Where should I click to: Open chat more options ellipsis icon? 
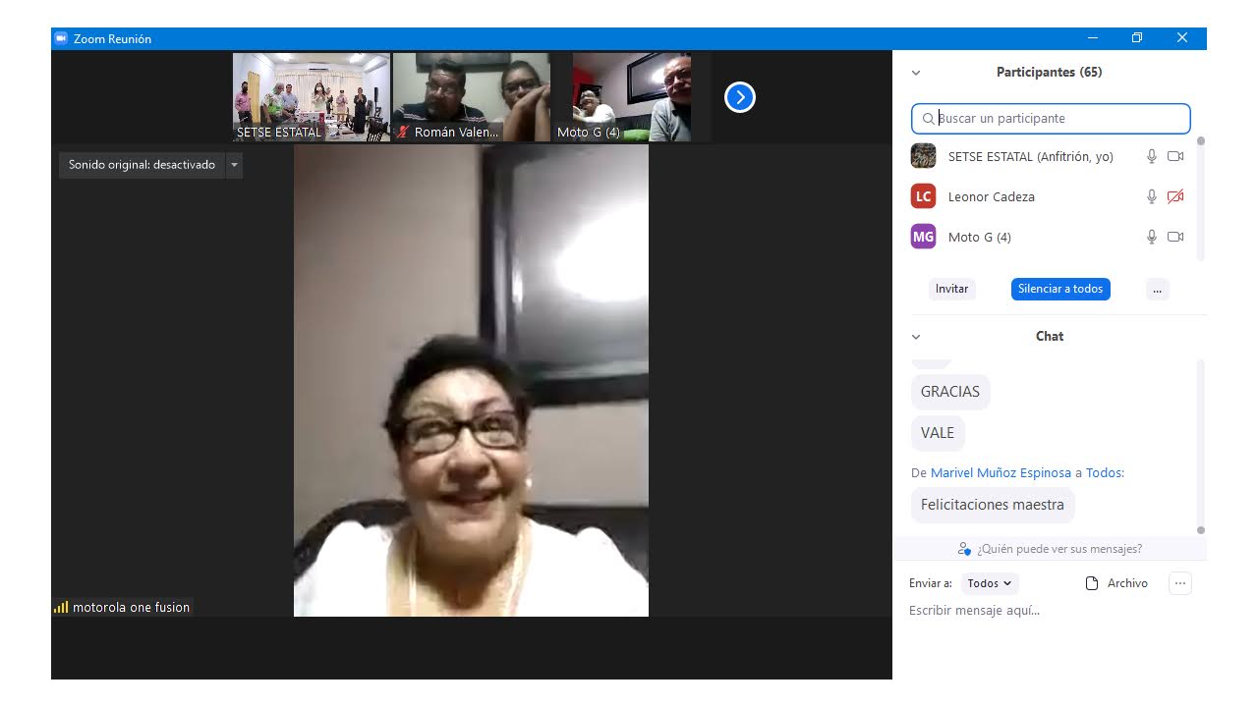pos(1180,583)
